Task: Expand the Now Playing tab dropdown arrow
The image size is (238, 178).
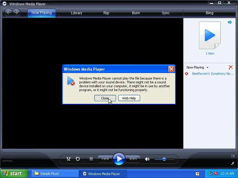Action: 41,17
